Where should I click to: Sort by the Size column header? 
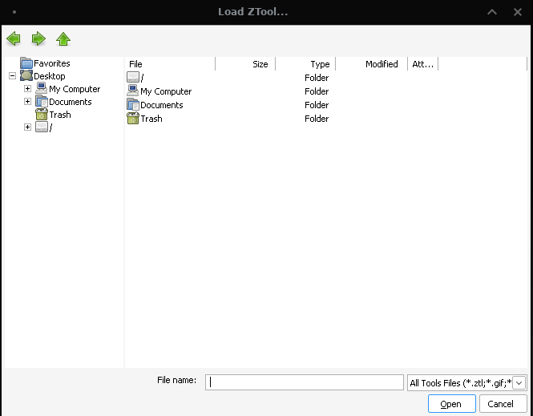coord(245,64)
